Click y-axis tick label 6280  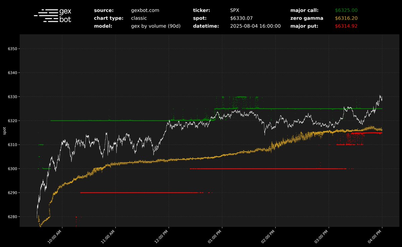tap(12, 217)
